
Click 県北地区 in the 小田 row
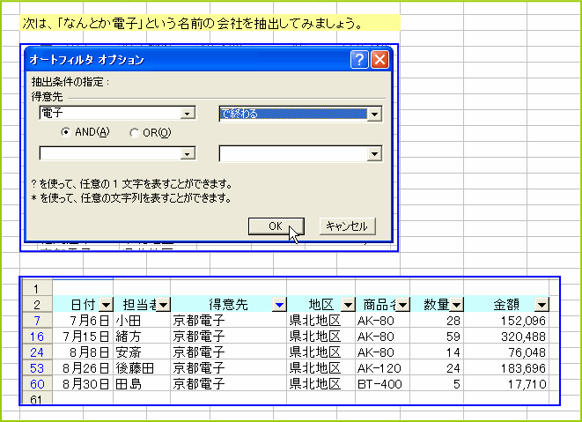click(x=321, y=320)
